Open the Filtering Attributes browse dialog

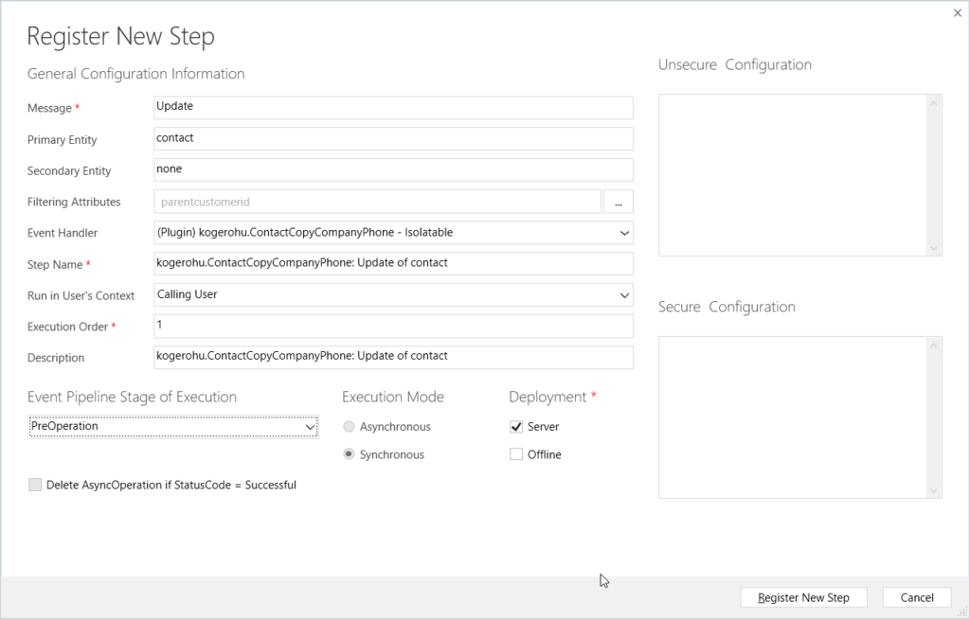[619, 202]
